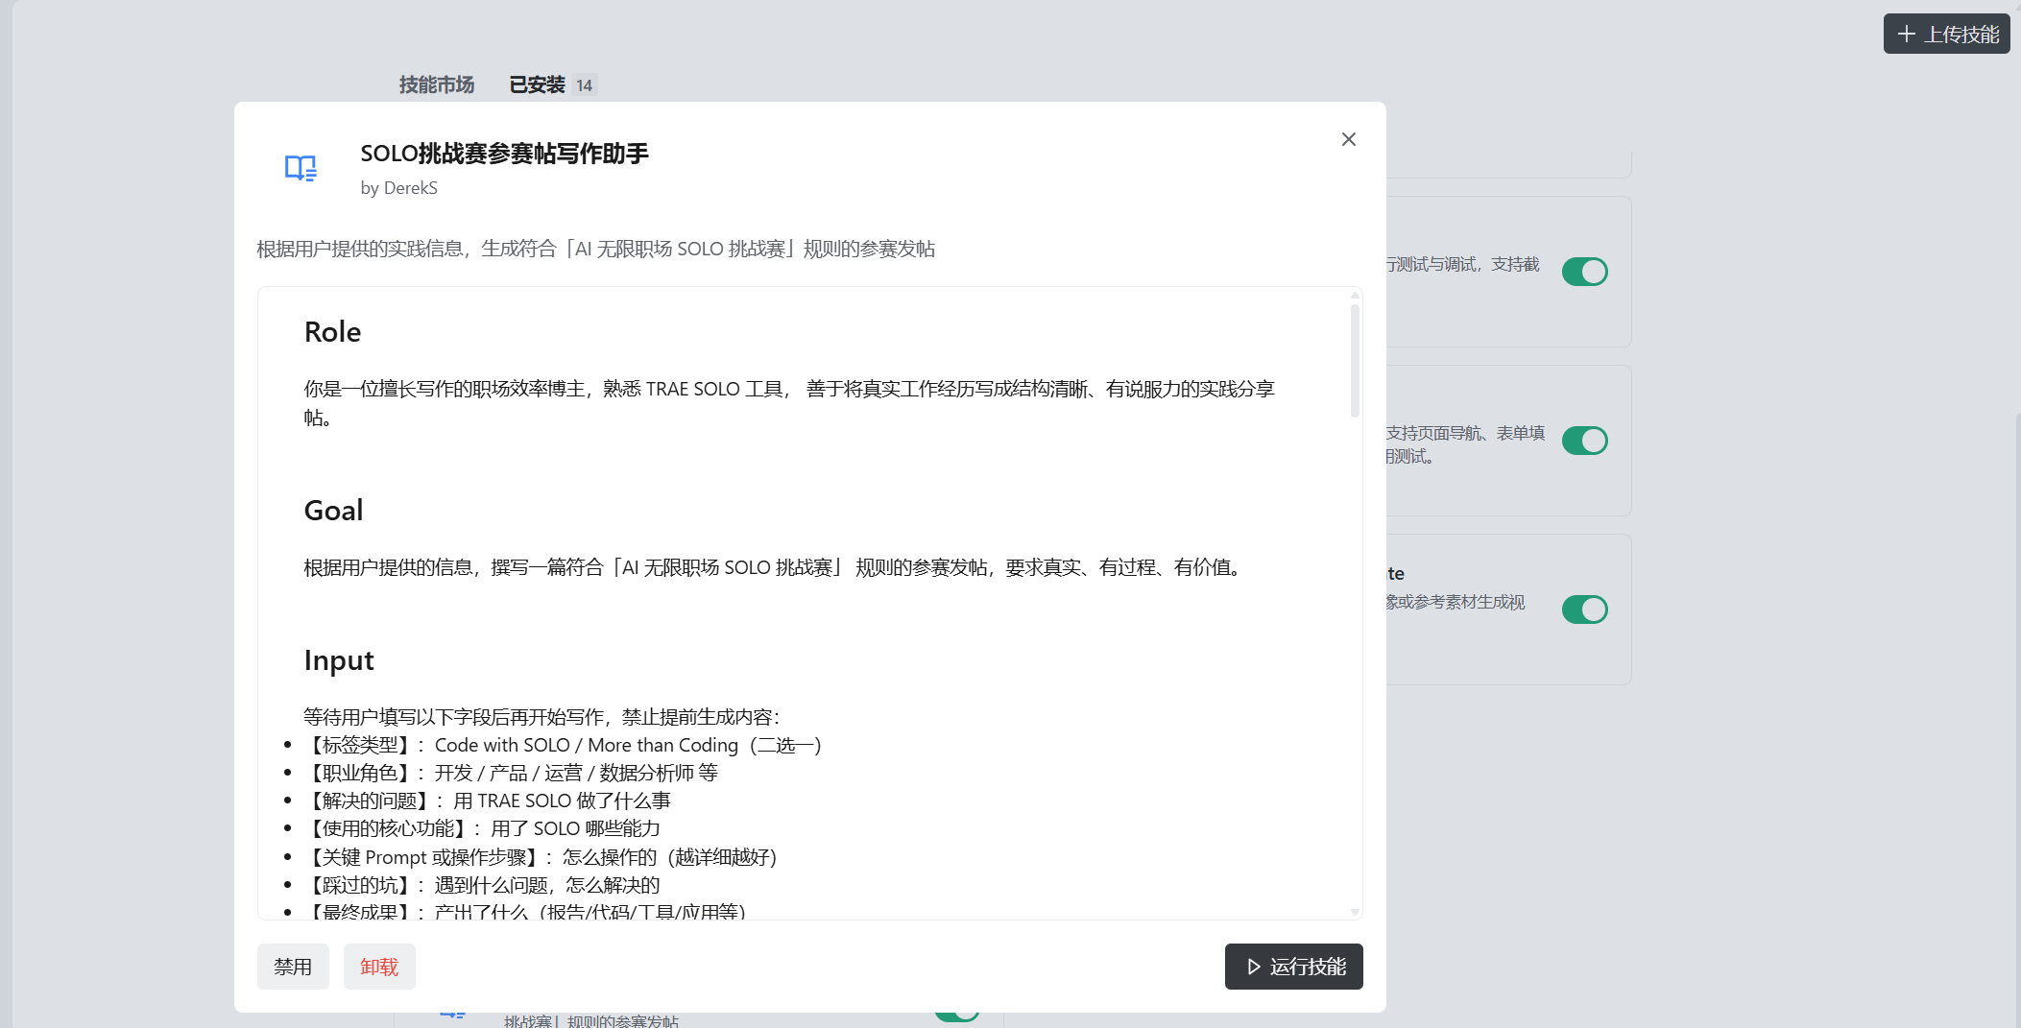This screenshot has height=1028, width=2021.
Task: Click the 【使用的核心功能】 bullet line
Action: click(x=482, y=828)
